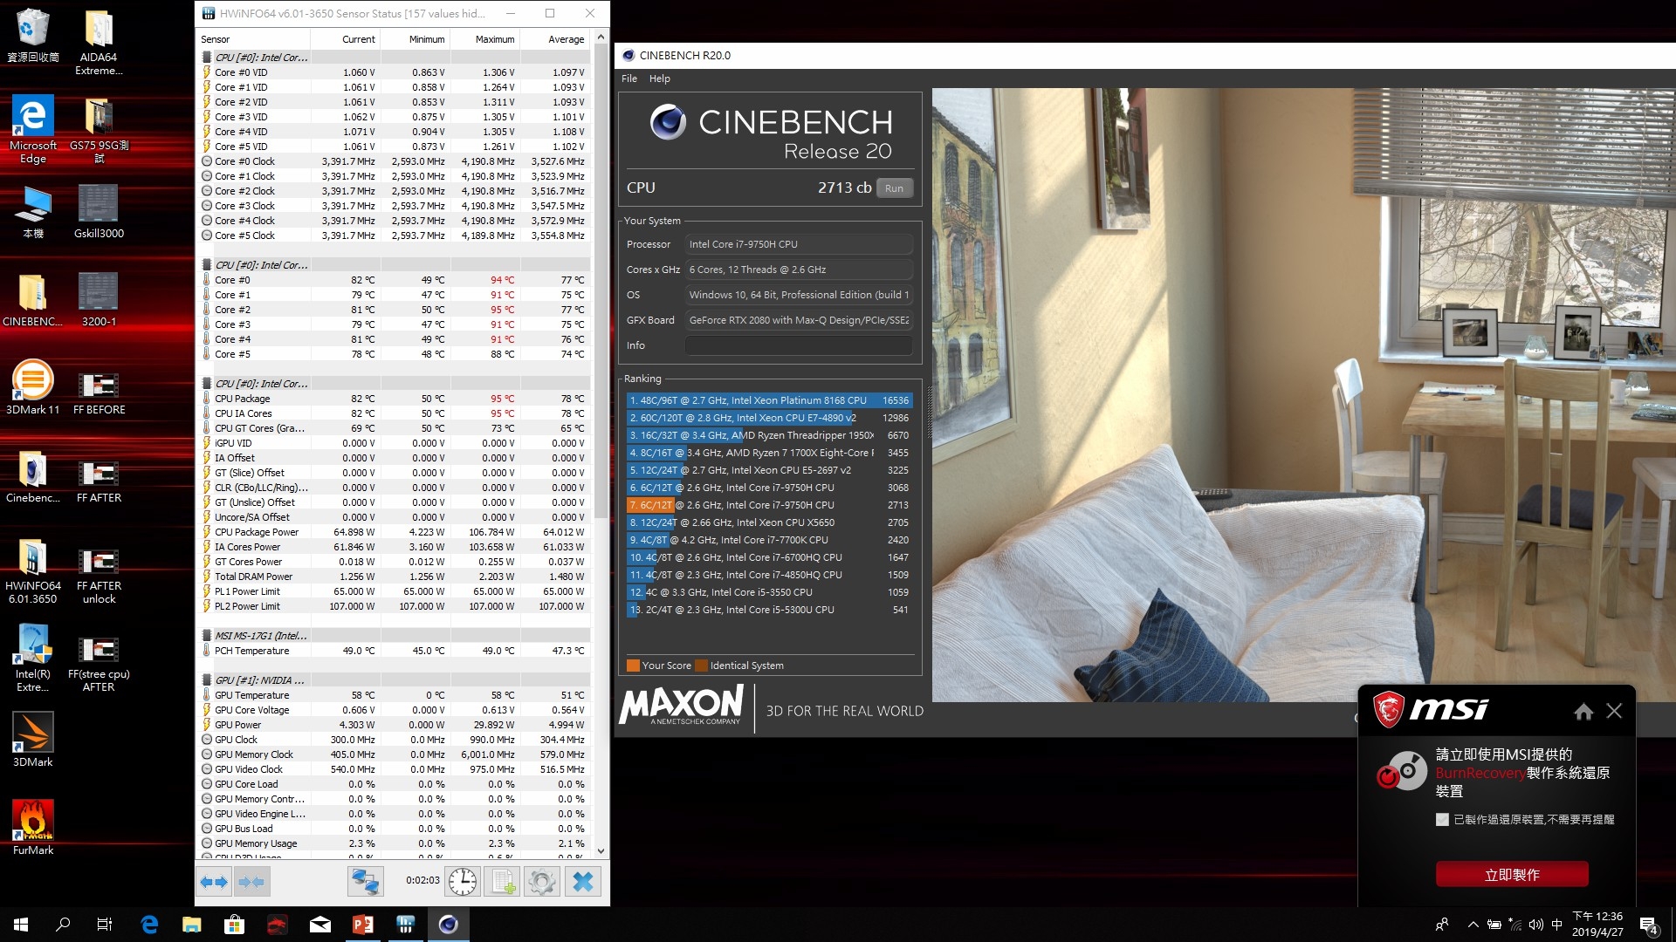Select highlighted ranking row score 2713
This screenshot has width=1676, height=942.
click(769, 505)
